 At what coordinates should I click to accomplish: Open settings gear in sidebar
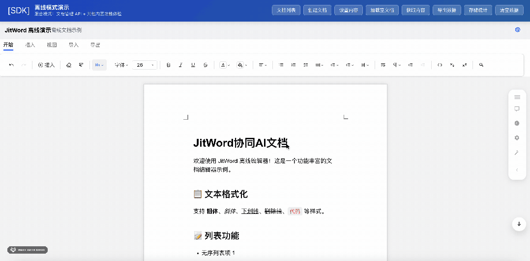pos(517,138)
